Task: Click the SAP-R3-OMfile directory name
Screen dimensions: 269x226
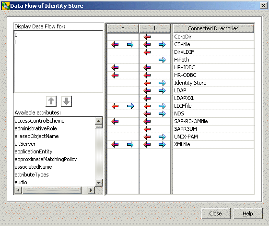Action: [x=191, y=121]
